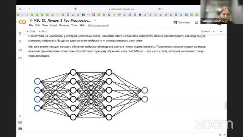Open the Edit menu

(38, 25)
